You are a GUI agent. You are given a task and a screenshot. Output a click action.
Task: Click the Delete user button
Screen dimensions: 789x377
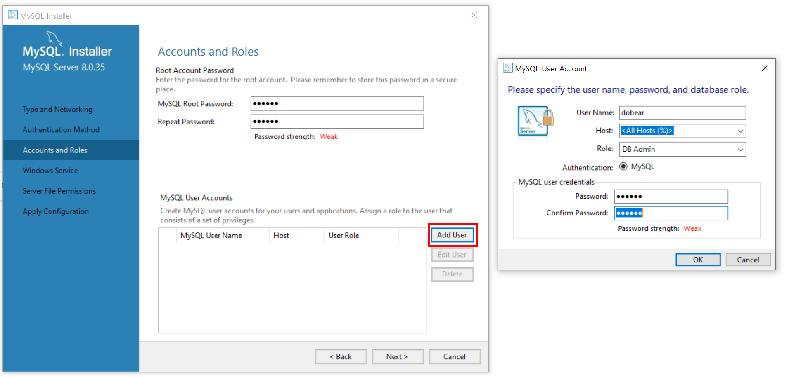pyautogui.click(x=452, y=274)
